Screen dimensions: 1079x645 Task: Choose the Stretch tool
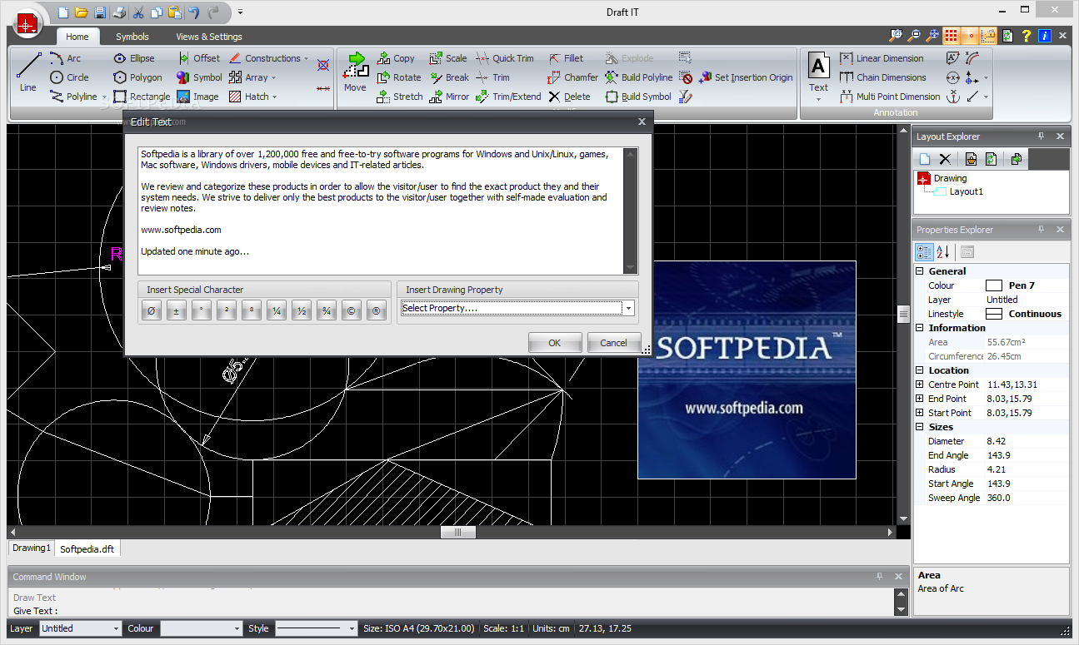pos(399,97)
